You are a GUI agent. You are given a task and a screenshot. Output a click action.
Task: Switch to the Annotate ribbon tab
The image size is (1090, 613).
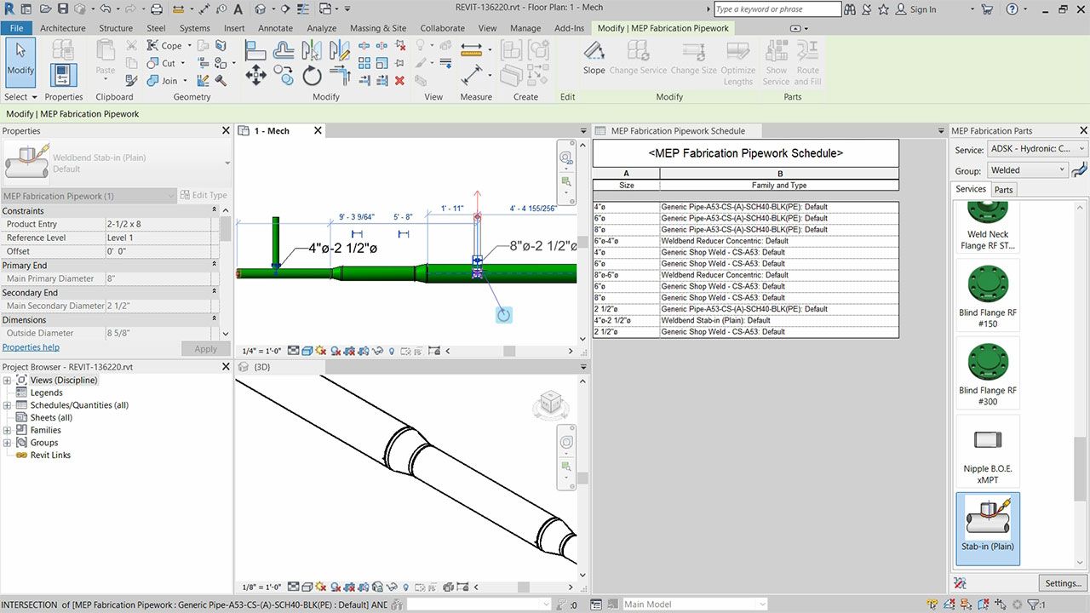(x=275, y=28)
